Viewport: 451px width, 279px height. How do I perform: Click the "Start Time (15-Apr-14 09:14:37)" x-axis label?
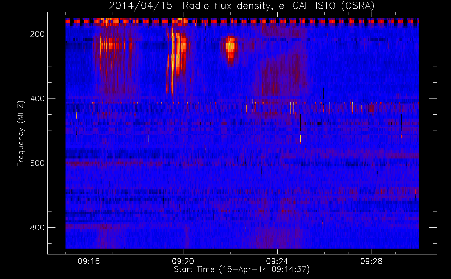[x=242, y=270]
